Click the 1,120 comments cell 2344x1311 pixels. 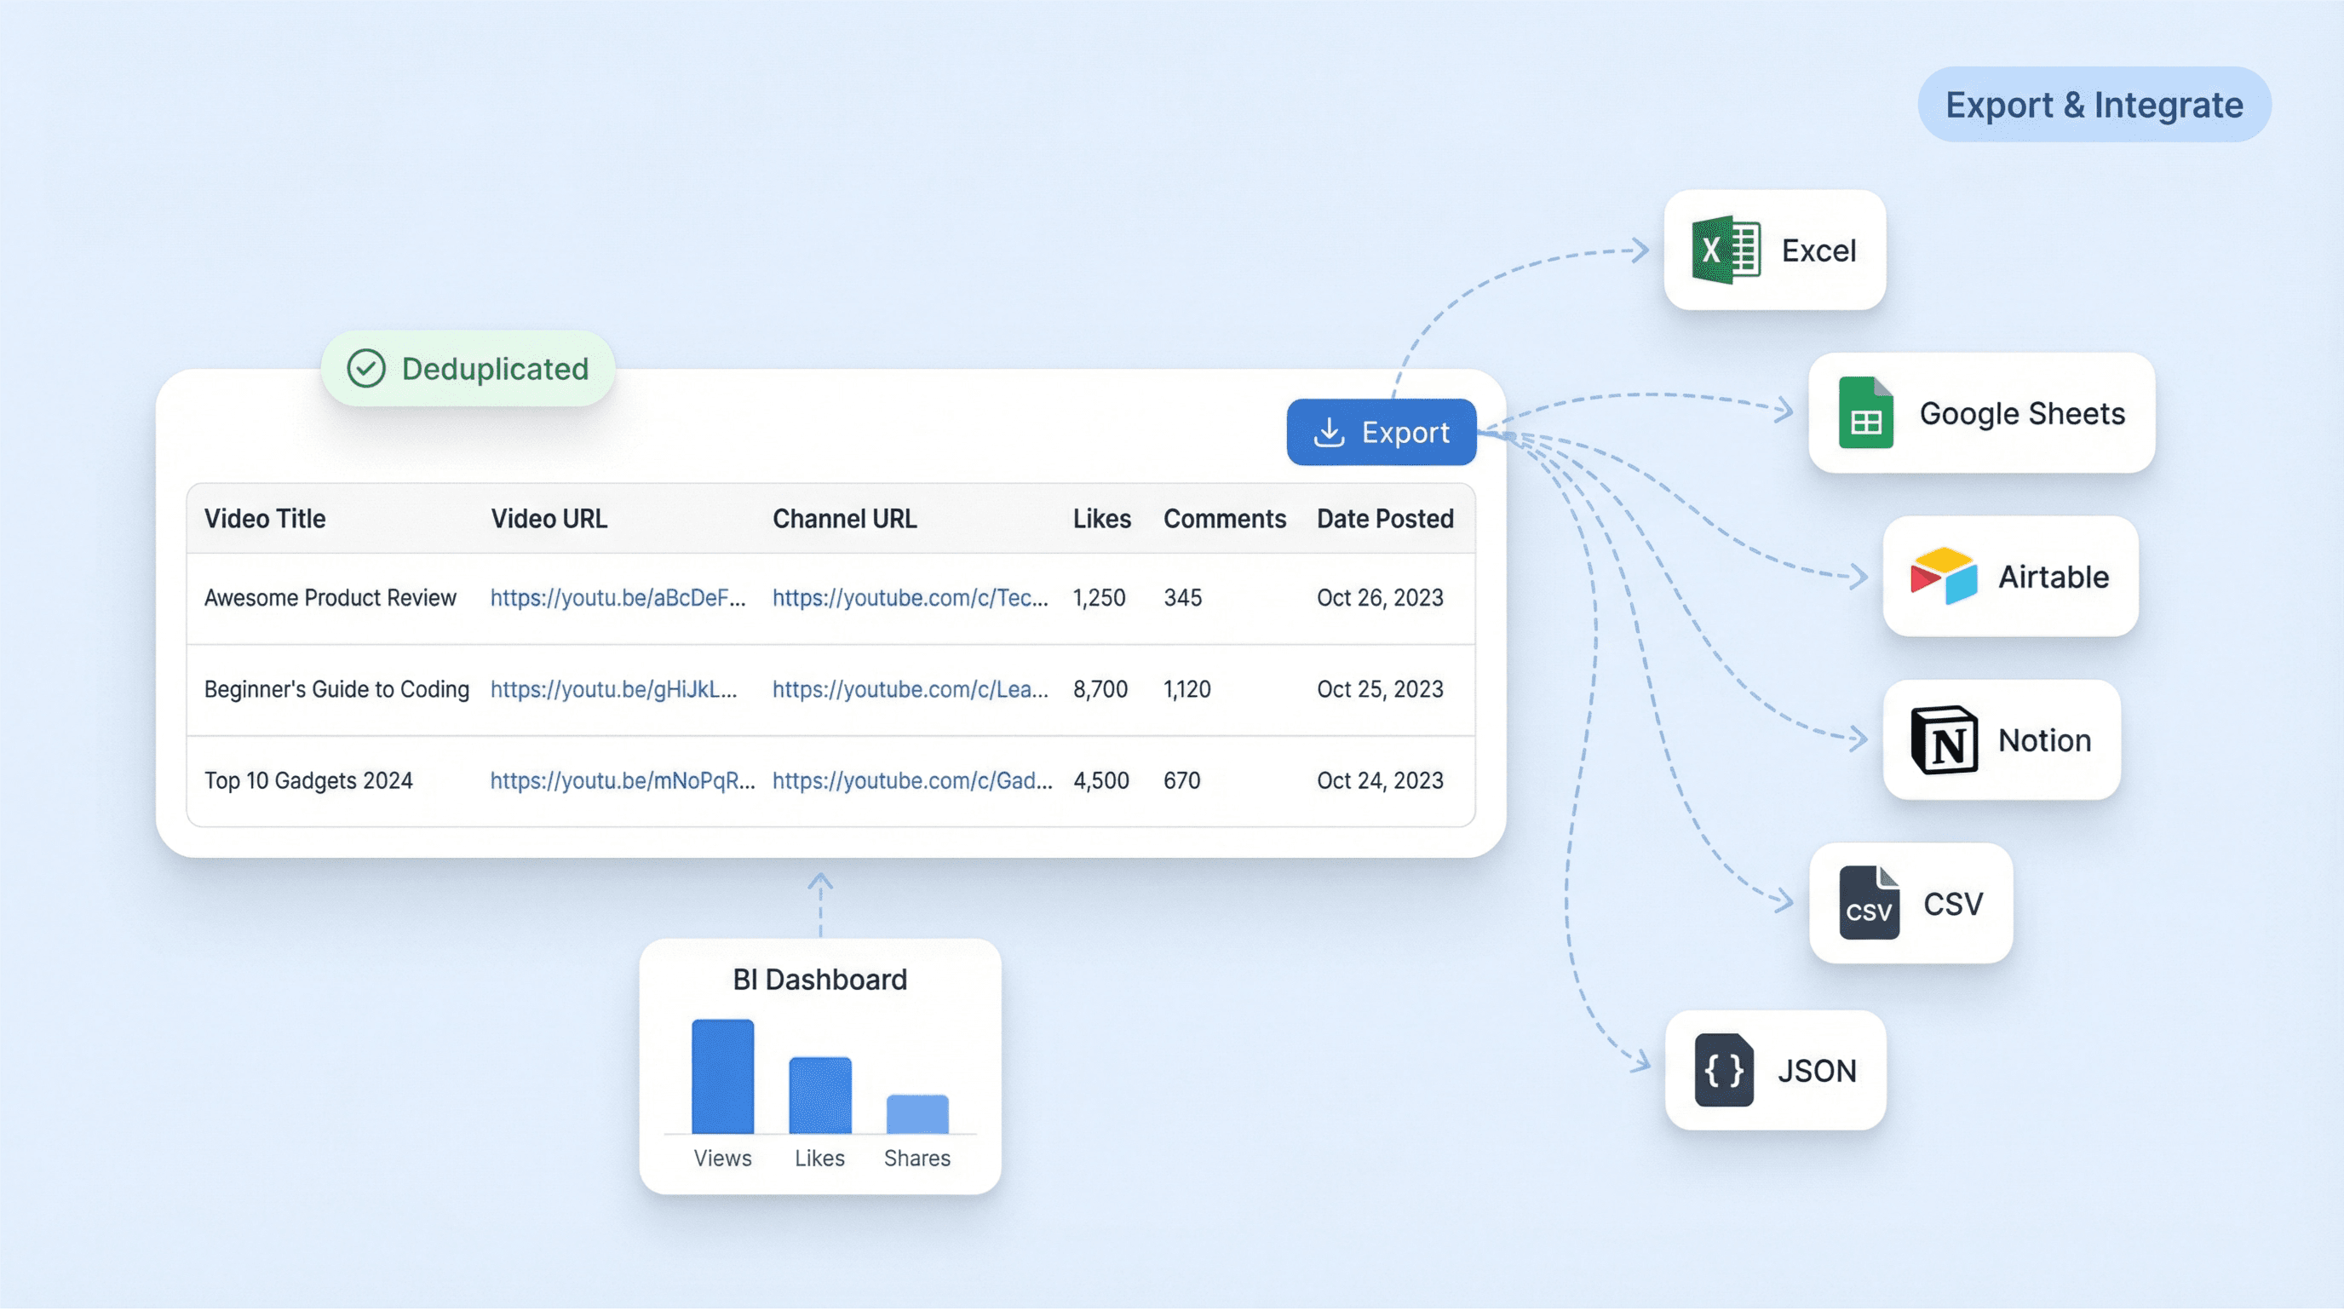click(1187, 691)
